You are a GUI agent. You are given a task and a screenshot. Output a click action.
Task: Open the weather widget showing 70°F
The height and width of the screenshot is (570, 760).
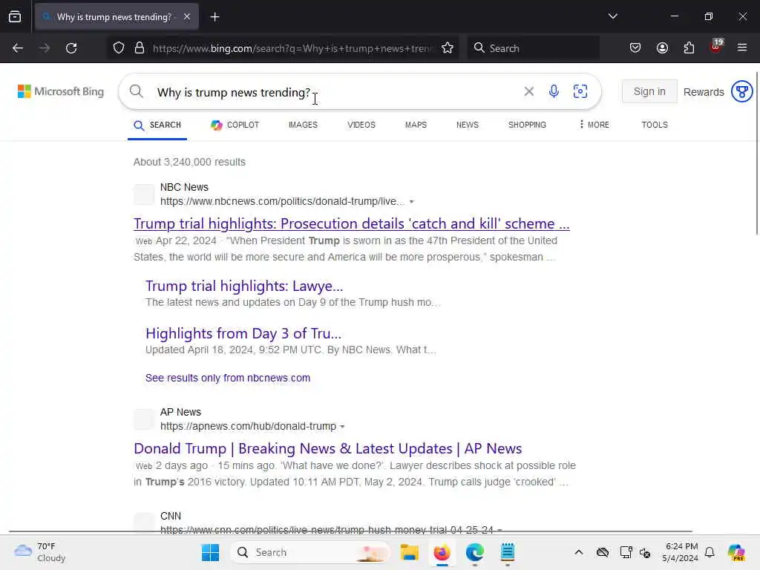40,552
